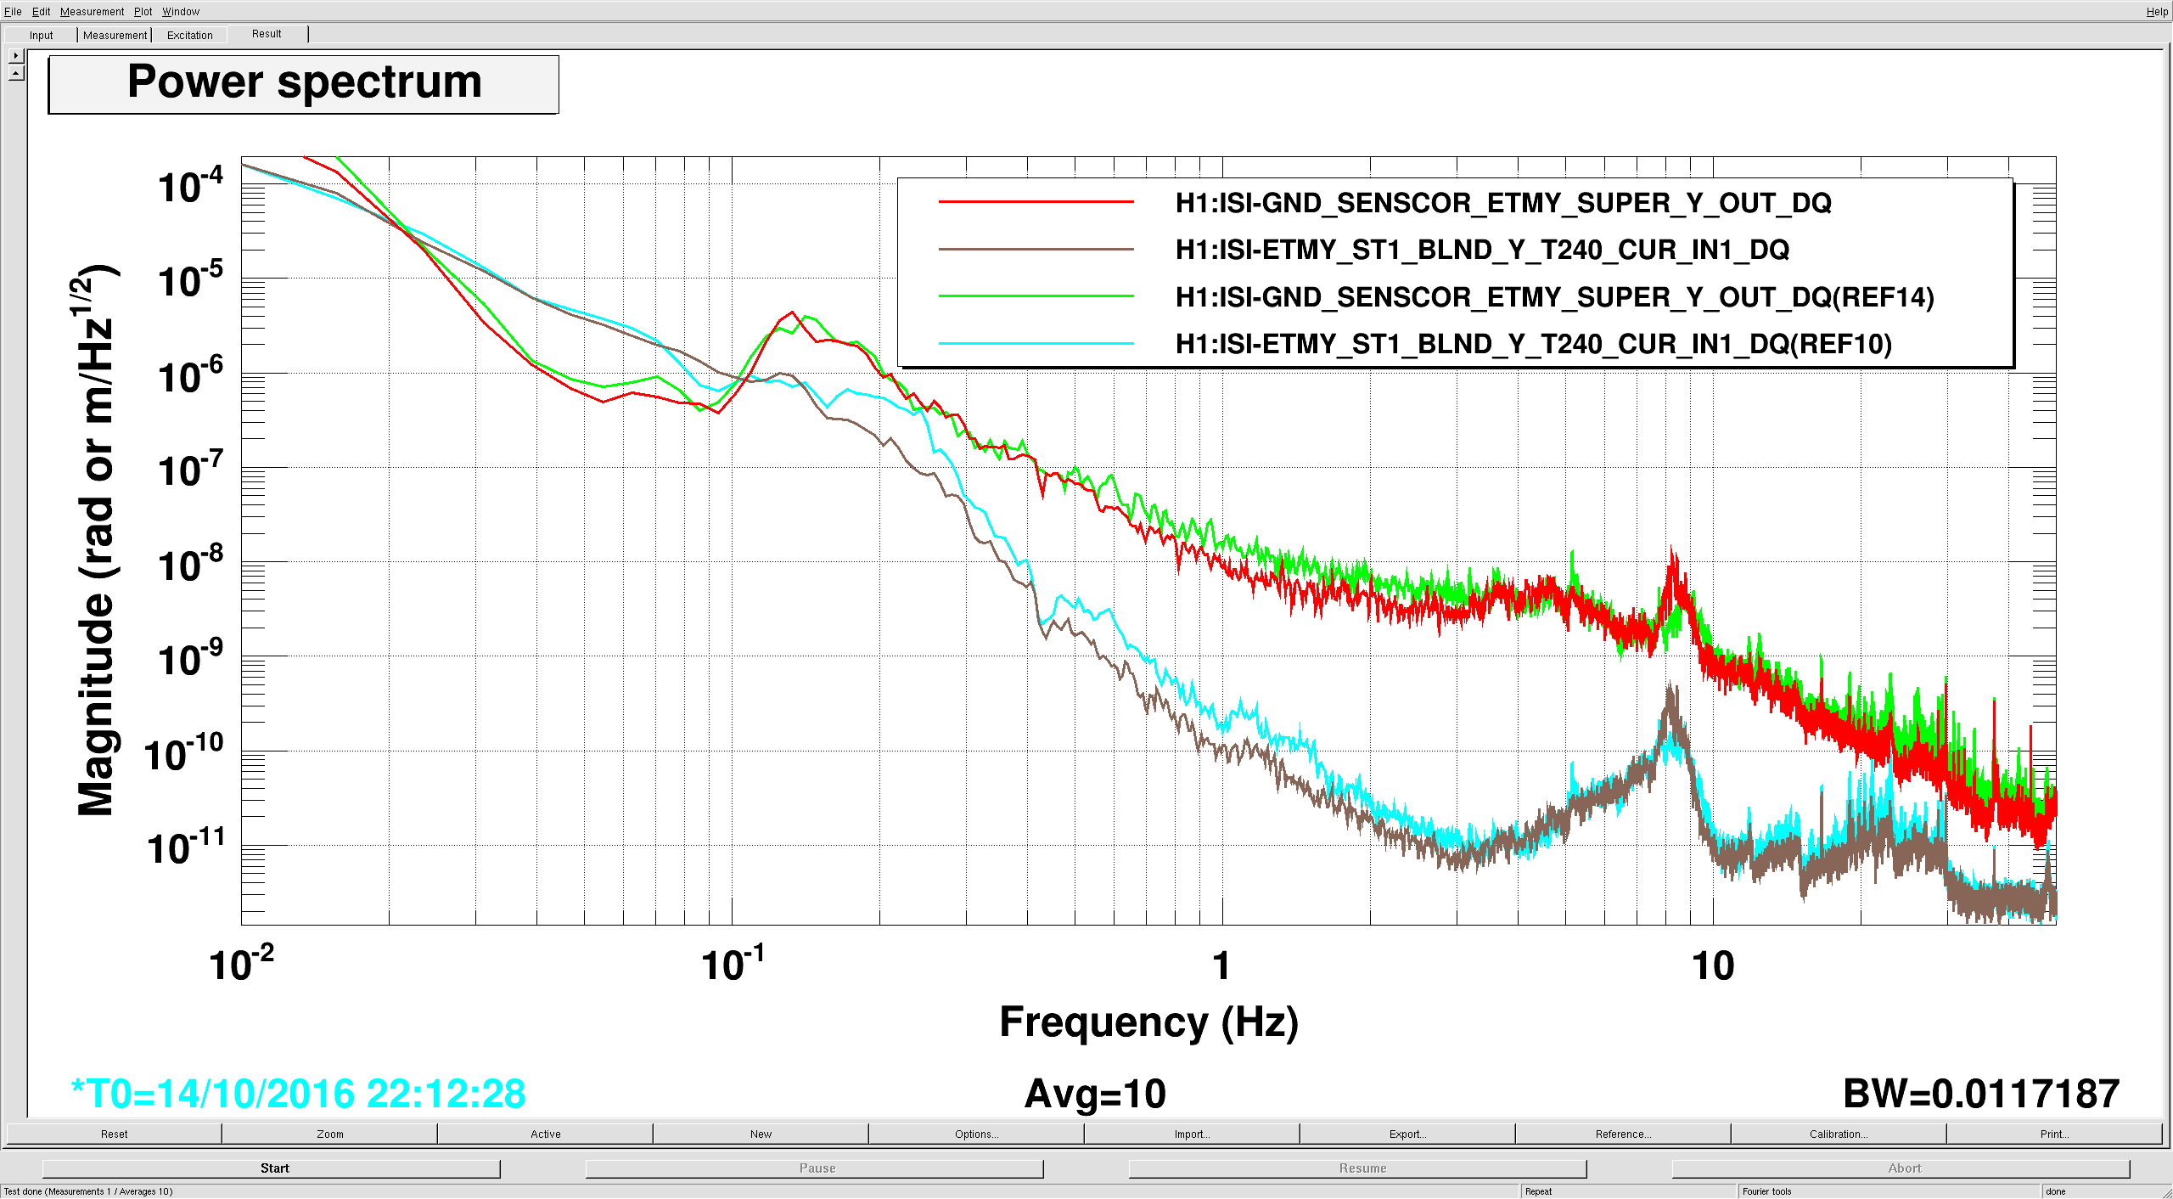This screenshot has height=1199, width=2173.
Task: Open the Edit menu
Action: click(x=42, y=11)
